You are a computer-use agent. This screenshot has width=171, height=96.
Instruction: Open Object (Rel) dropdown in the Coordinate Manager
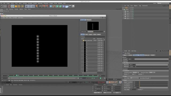coord(98,93)
